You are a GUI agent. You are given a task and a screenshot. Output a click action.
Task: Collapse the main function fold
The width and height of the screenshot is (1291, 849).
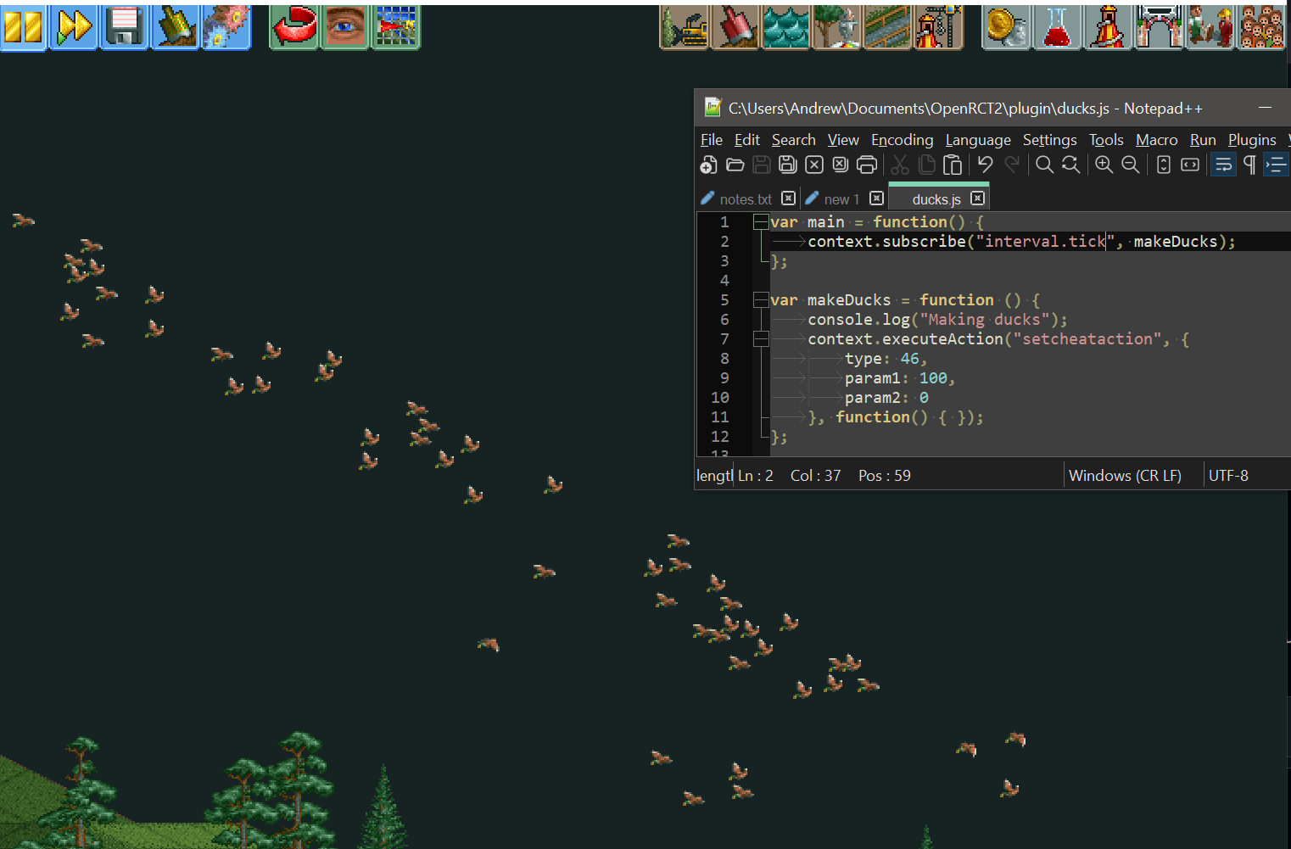tap(761, 221)
